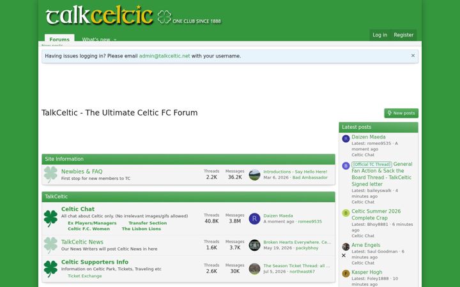
Task: Open the What's new tab
Action: 96,40
